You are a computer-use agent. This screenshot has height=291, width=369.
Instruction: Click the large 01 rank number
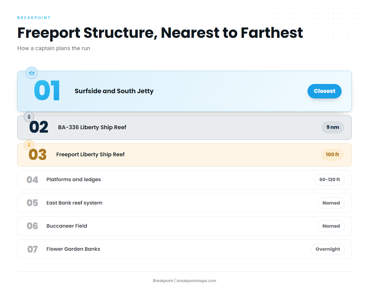pos(47,91)
